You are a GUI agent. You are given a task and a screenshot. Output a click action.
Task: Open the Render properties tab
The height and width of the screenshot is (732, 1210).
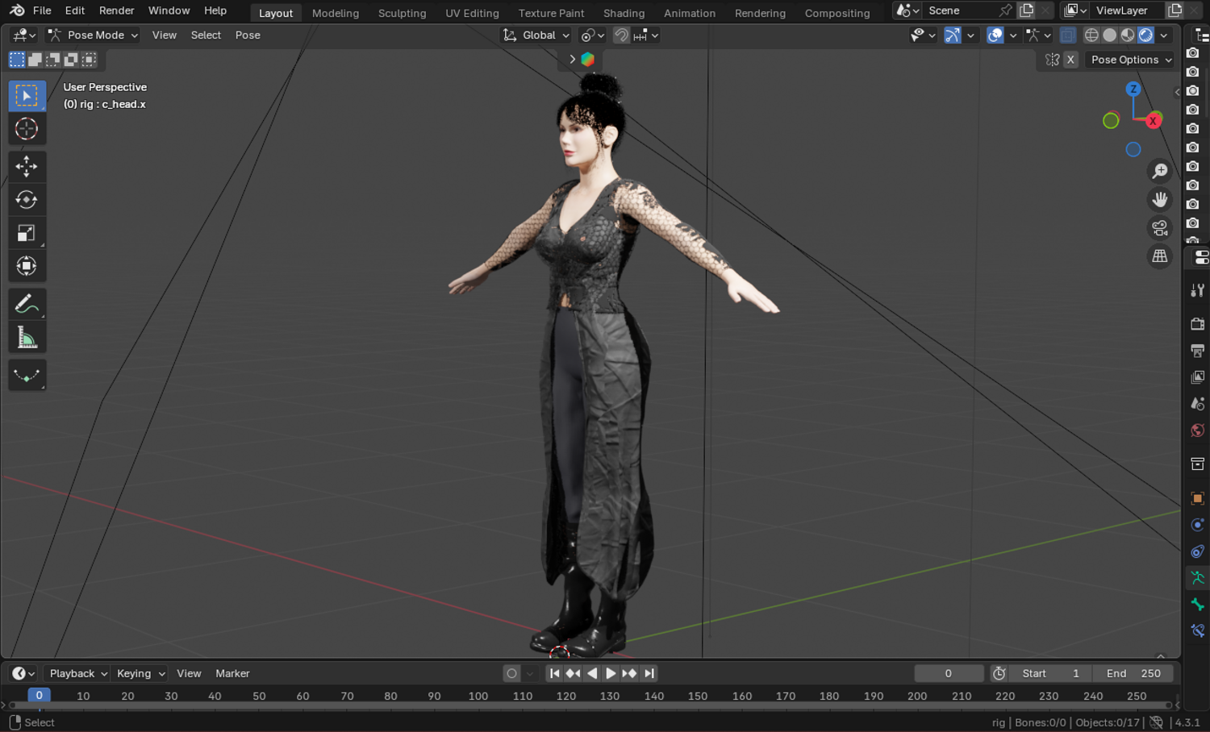(1198, 324)
